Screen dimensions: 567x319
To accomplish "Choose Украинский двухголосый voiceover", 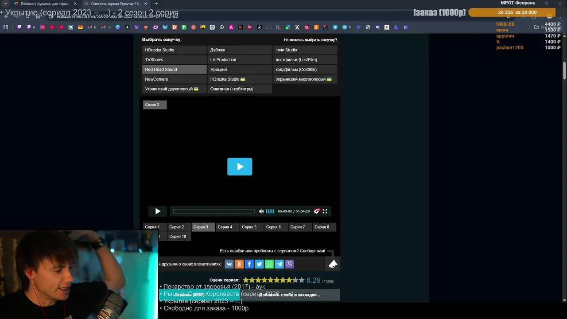I will point(174,89).
